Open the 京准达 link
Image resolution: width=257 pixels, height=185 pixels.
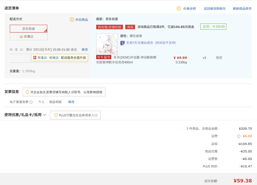[42, 58]
